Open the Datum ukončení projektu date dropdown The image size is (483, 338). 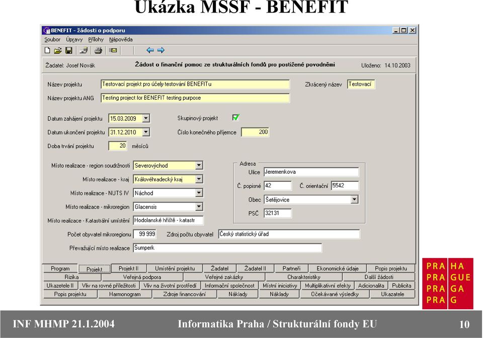pyautogui.click(x=146, y=132)
